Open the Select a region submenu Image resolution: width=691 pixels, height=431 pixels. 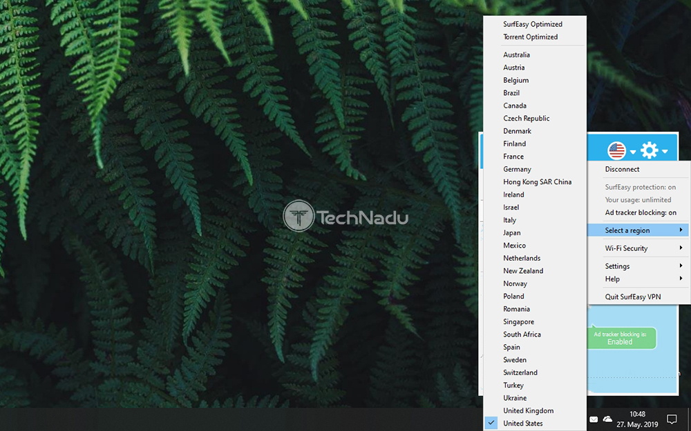coord(639,230)
